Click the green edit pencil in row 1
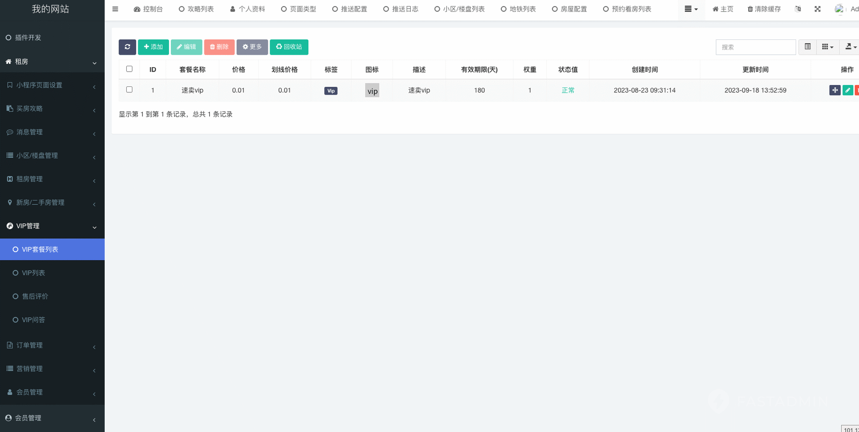 847,90
